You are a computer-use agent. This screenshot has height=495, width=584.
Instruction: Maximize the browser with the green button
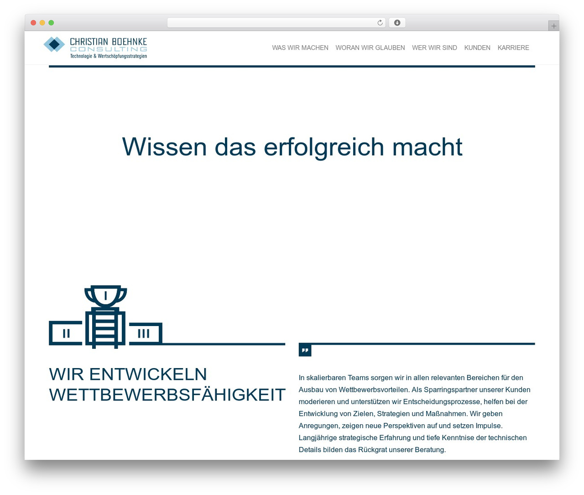(51, 23)
